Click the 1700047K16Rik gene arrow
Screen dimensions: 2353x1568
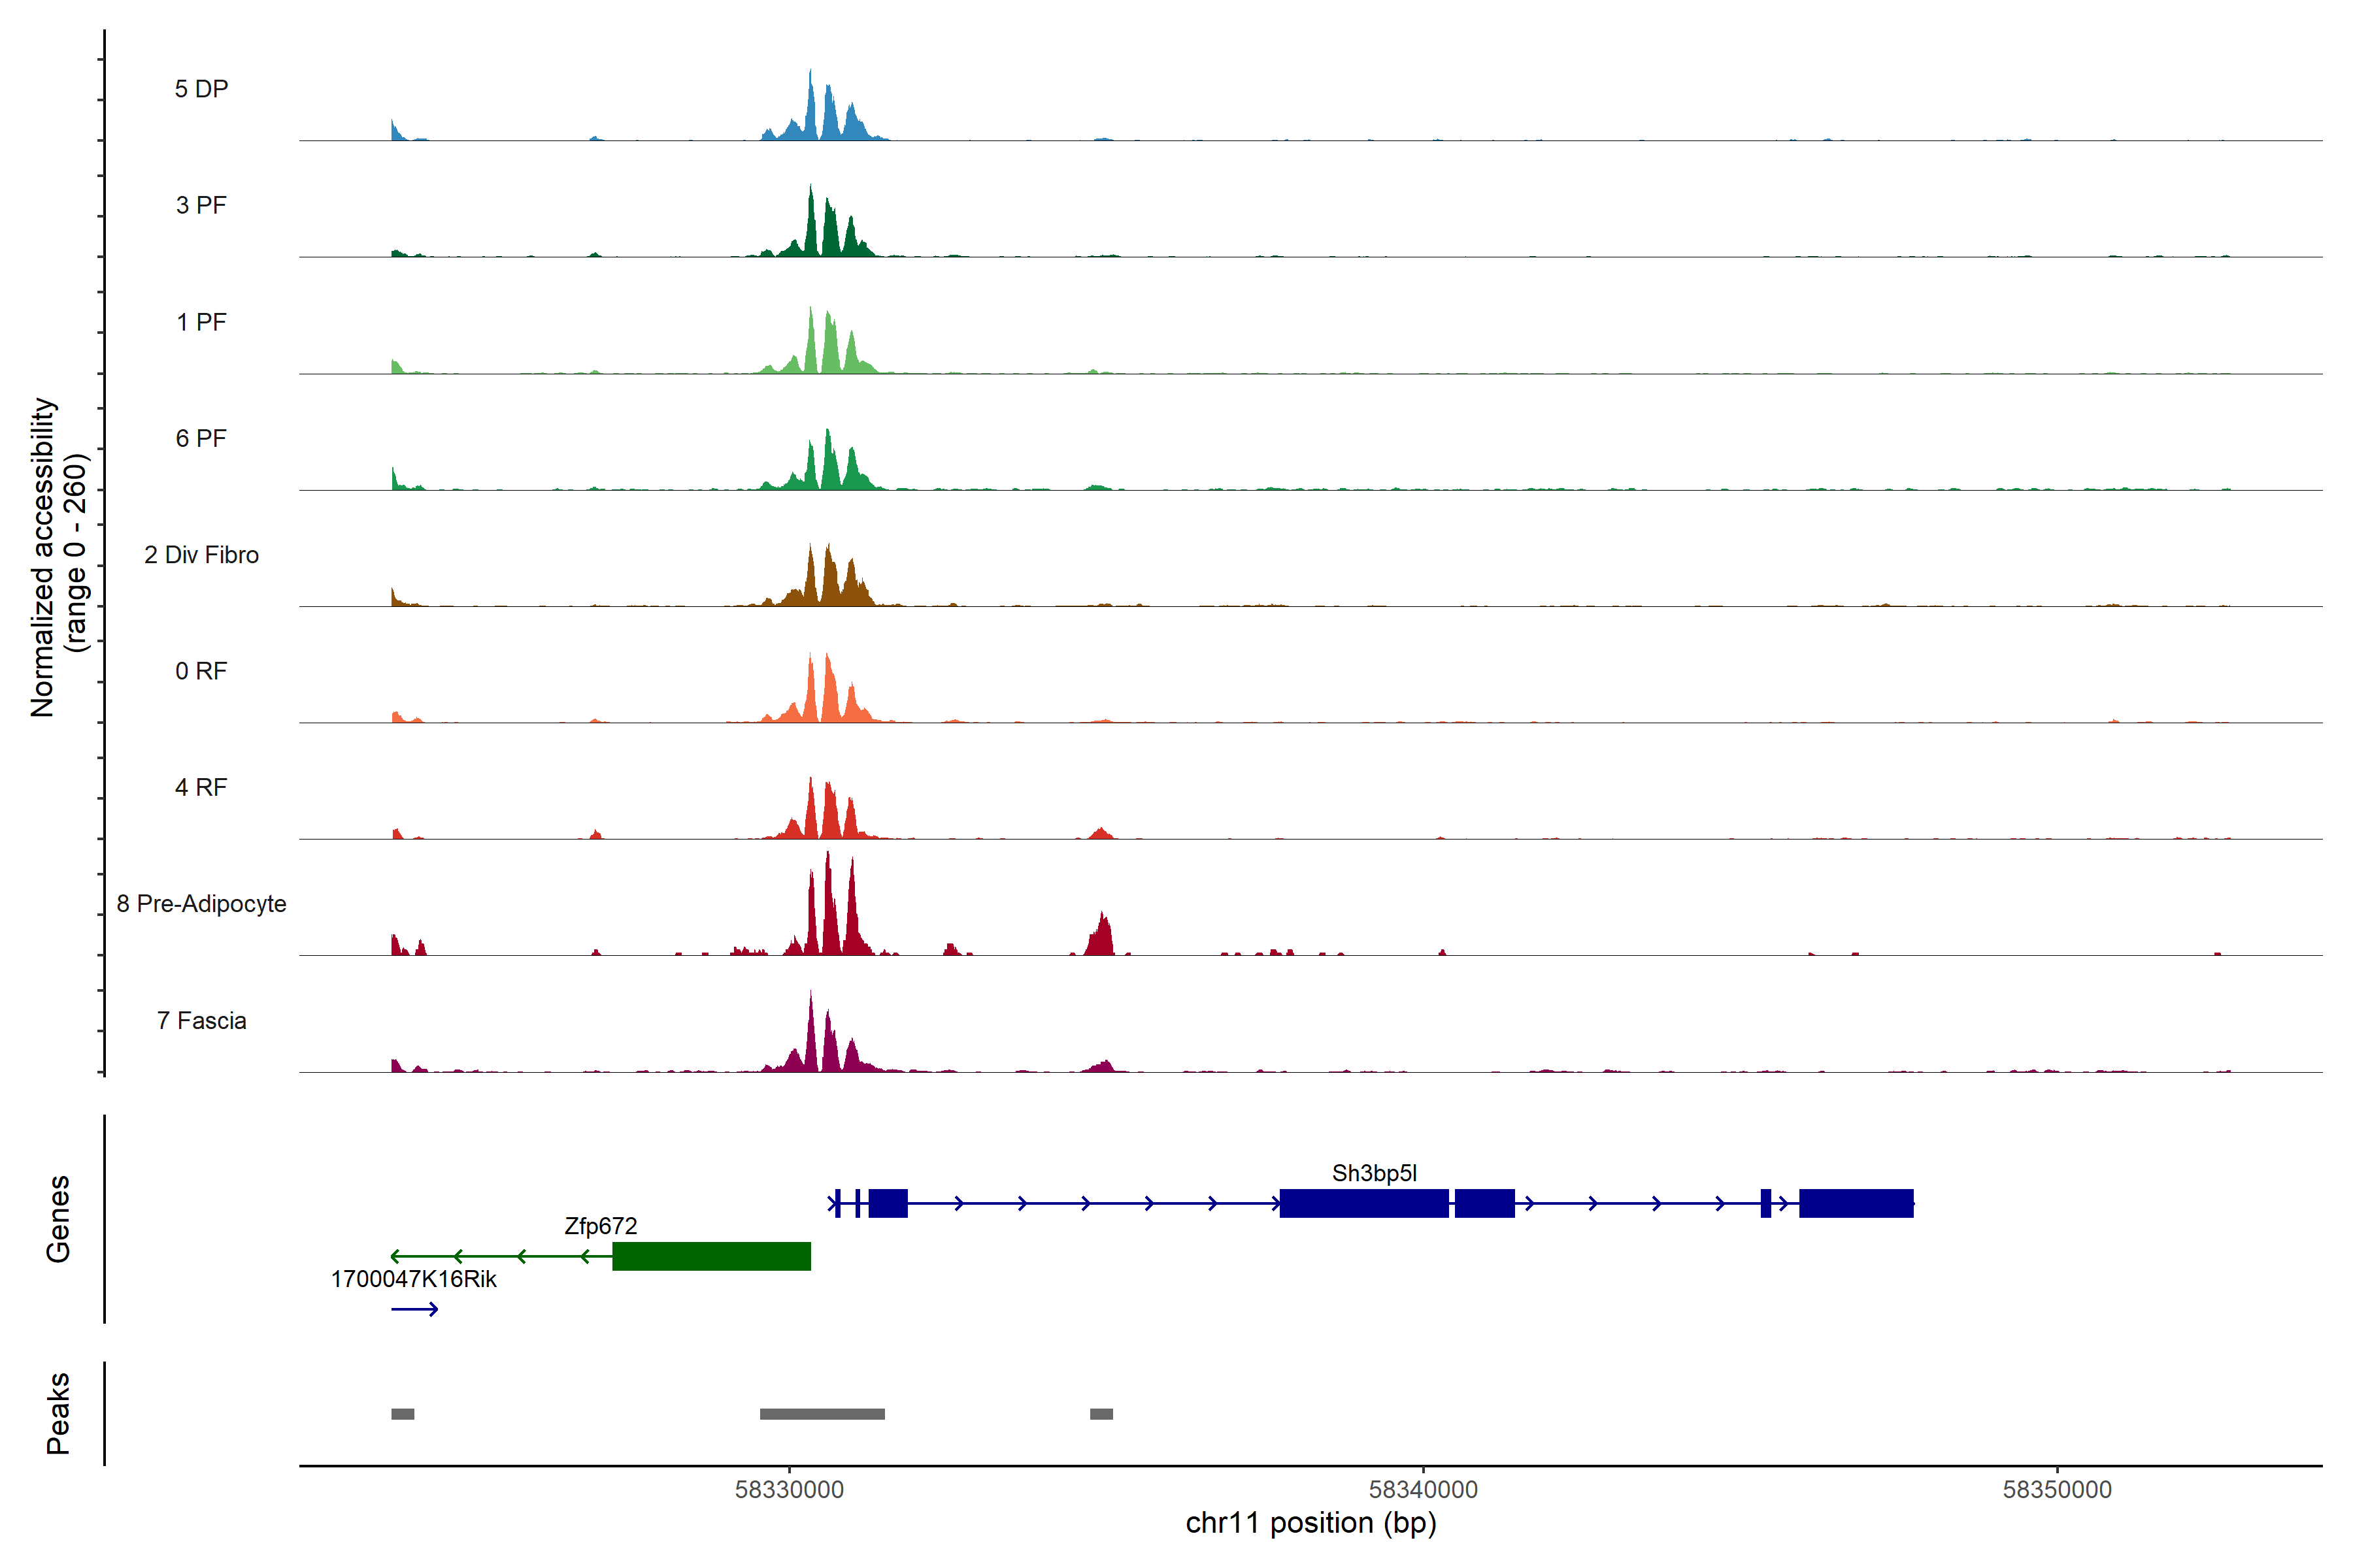(x=414, y=1309)
